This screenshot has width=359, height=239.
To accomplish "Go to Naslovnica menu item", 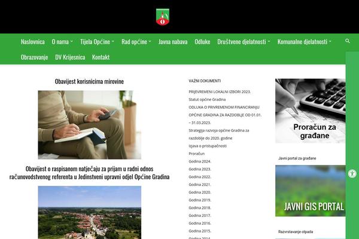I will tap(33, 42).
